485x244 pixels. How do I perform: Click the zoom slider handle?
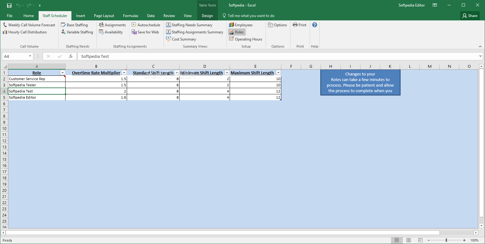tap(446, 240)
